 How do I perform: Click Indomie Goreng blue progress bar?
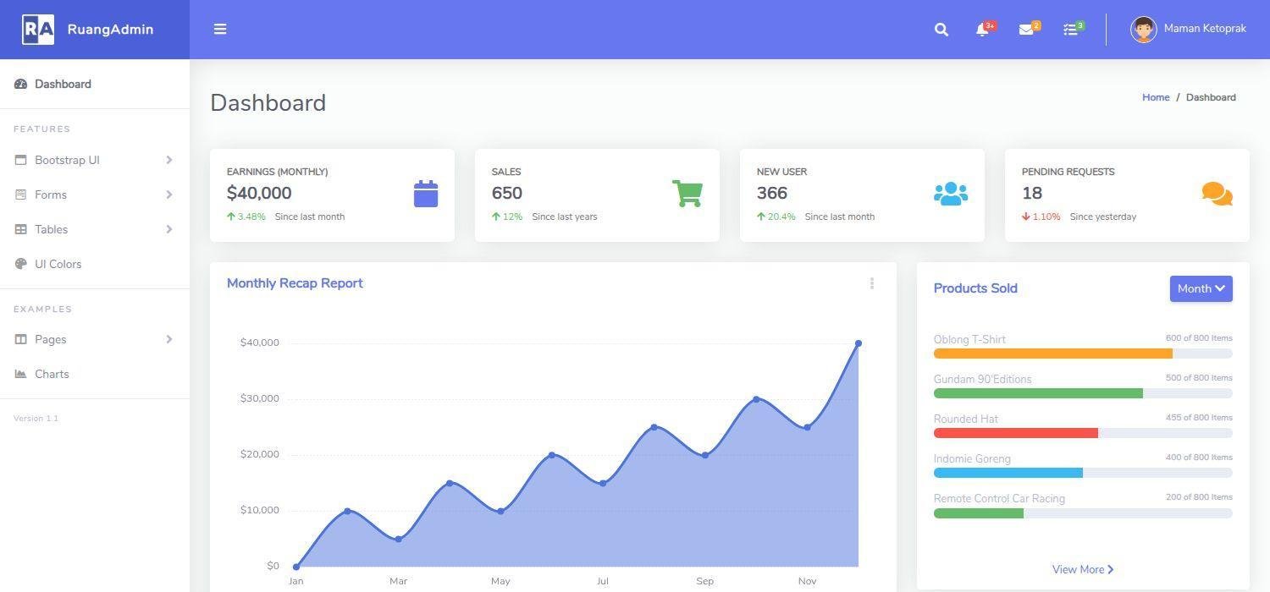[1008, 473]
